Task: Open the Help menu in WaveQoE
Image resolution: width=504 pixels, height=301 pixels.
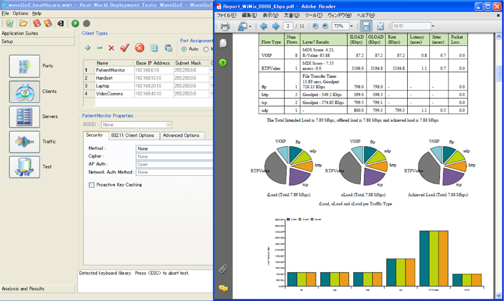Action: 37,14
